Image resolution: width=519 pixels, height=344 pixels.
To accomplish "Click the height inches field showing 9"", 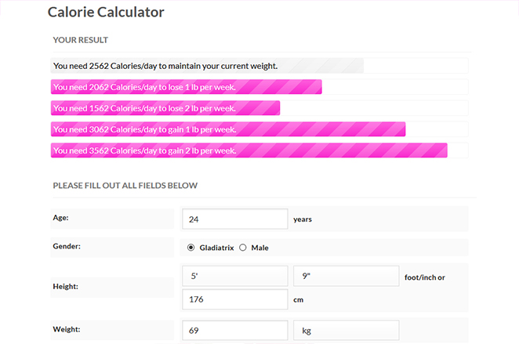I will [x=346, y=276].
